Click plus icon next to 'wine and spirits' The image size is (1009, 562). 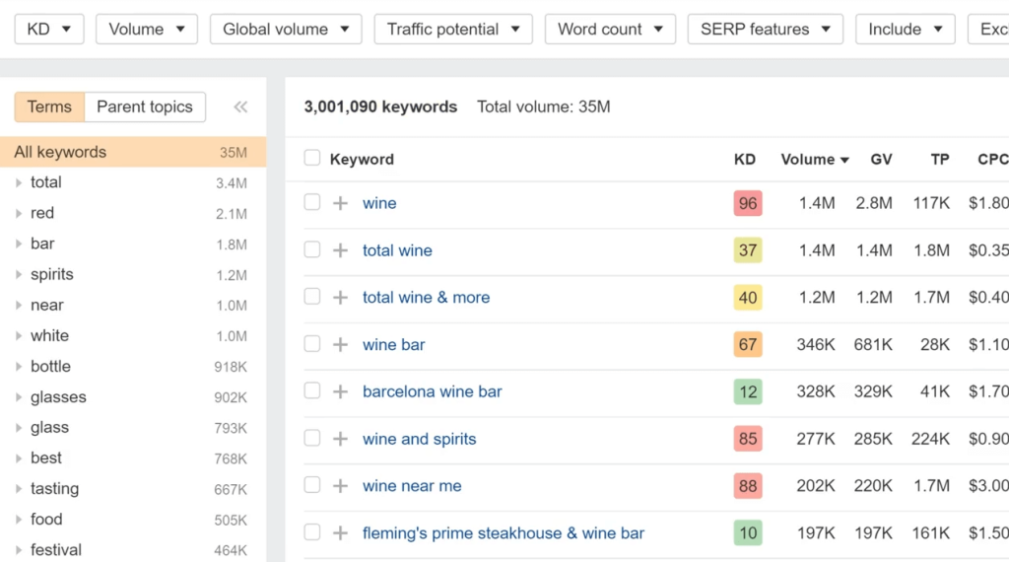340,439
